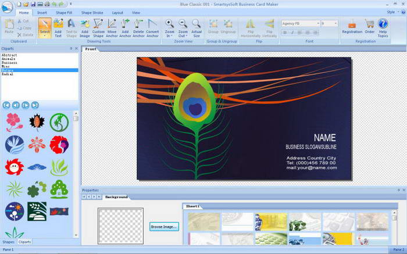Copy the selected object
The height and width of the screenshot is (254, 407).
click(24, 28)
